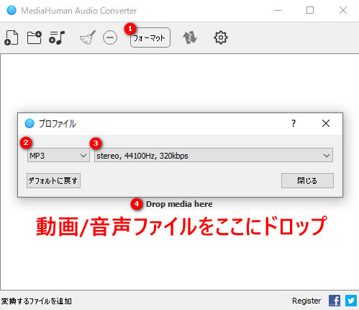Click the Drop media here text
This screenshot has width=359, height=310.
[x=179, y=204]
